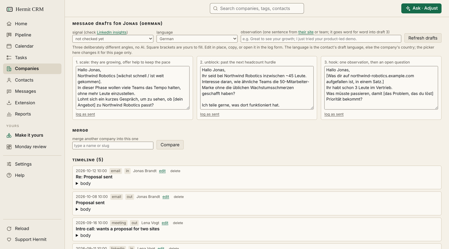Image resolution: width=449 pixels, height=249 pixels.
Task: Click the Monday review dashboard icon
Action: 9,147
